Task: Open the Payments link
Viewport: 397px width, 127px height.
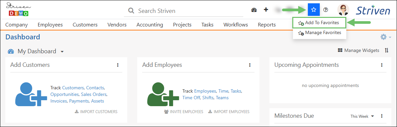Action: 79,101
